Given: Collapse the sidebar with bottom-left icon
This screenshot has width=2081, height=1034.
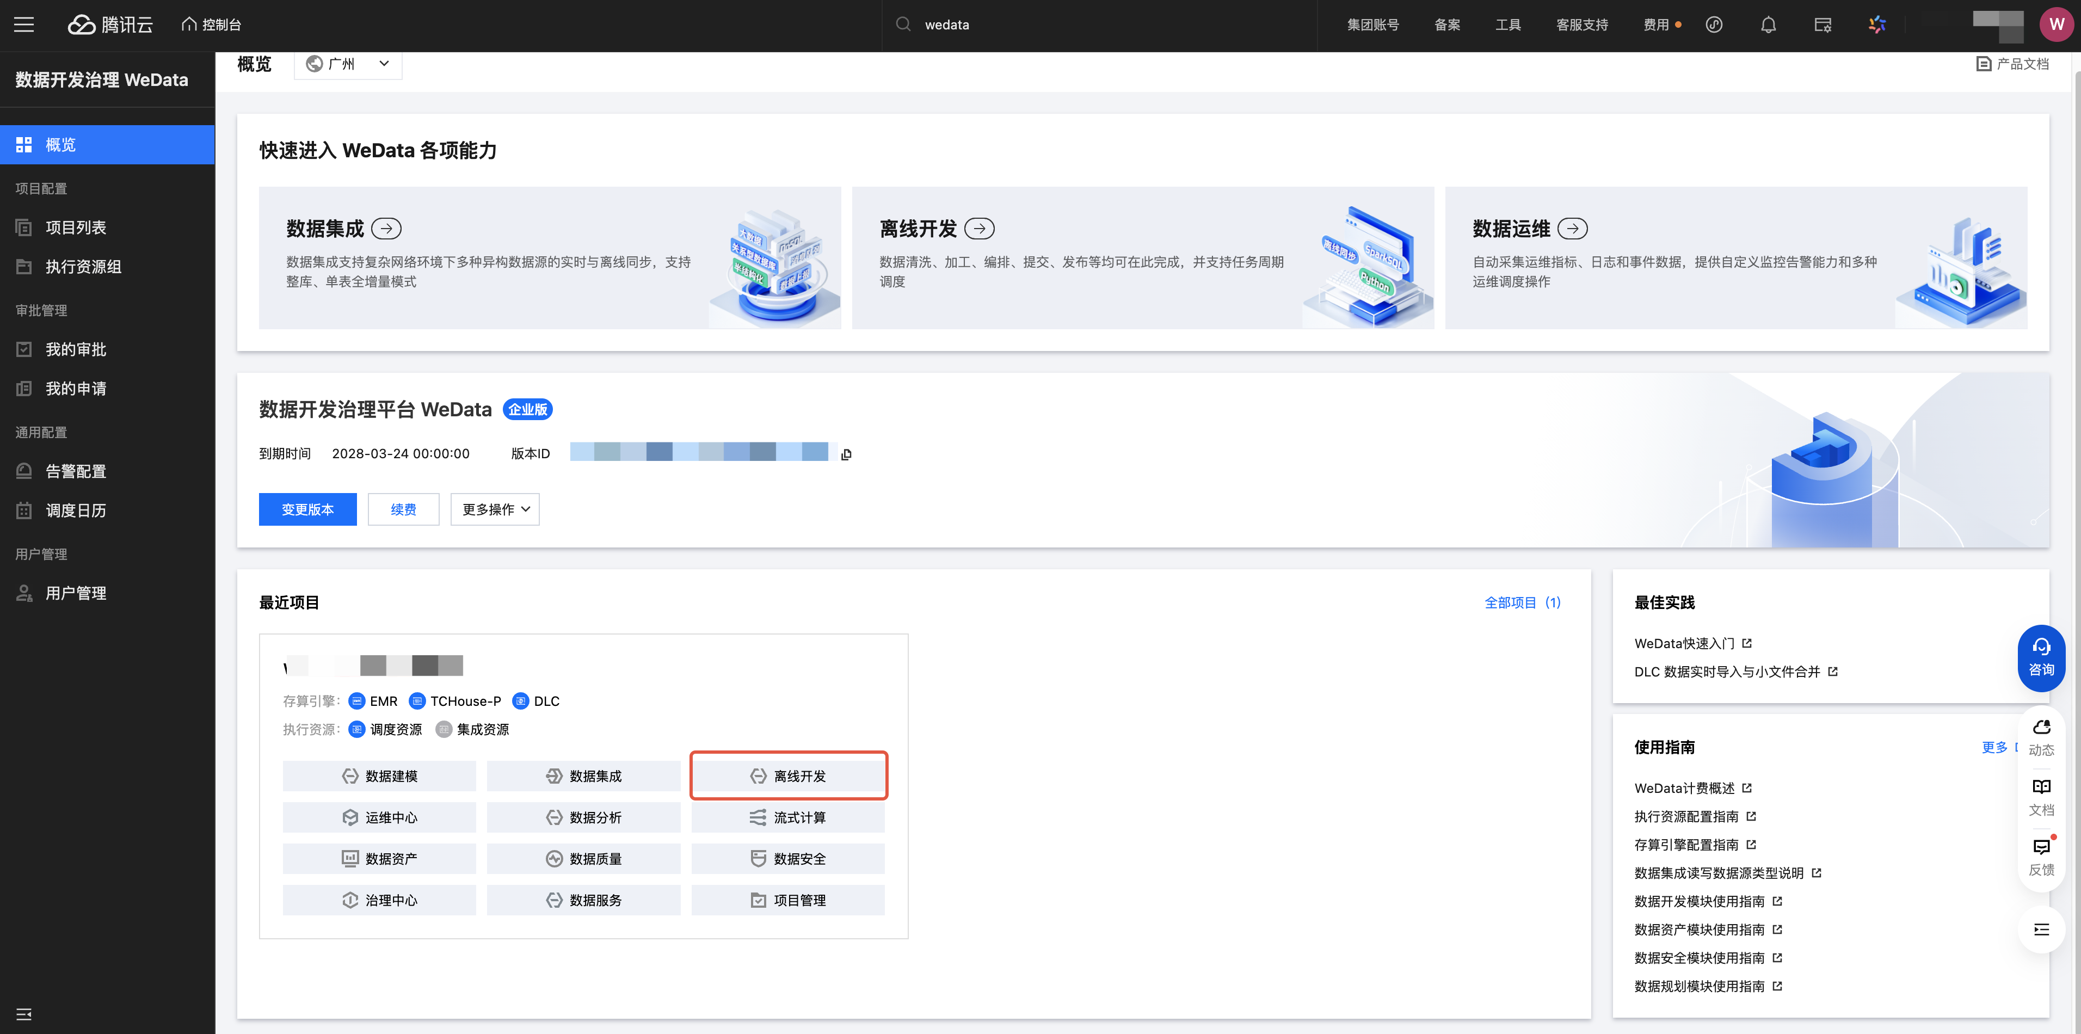Looking at the screenshot, I should click(x=24, y=1014).
